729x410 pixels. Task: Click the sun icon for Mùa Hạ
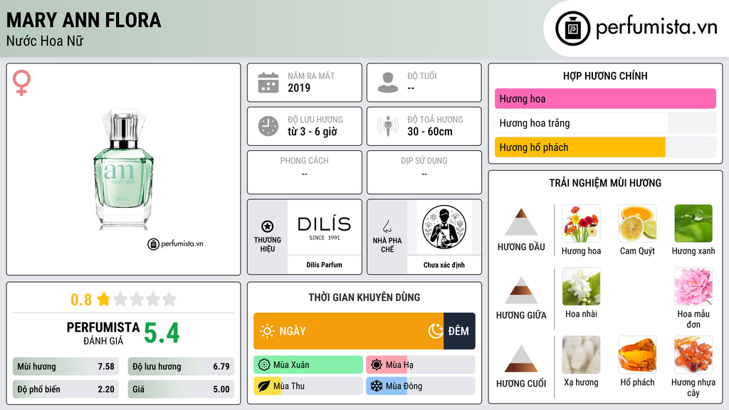click(x=377, y=364)
